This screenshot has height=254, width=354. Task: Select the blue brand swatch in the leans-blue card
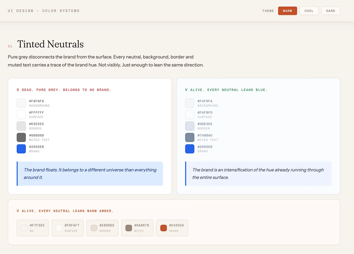tap(190, 149)
